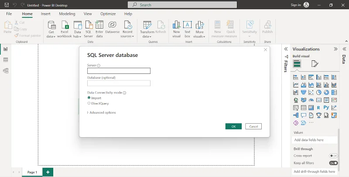Image resolution: width=349 pixels, height=177 pixels.
Task: Expand the Filters pane chevron
Action: (x=286, y=49)
